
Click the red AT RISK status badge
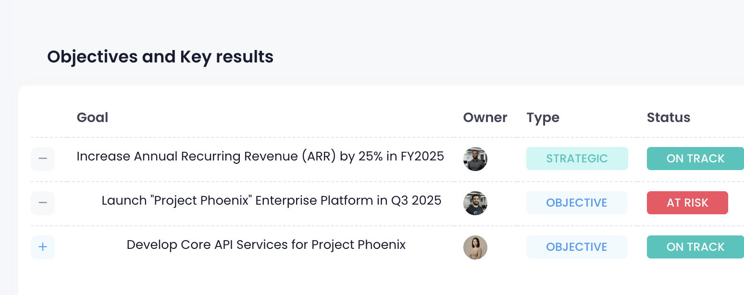[687, 203]
